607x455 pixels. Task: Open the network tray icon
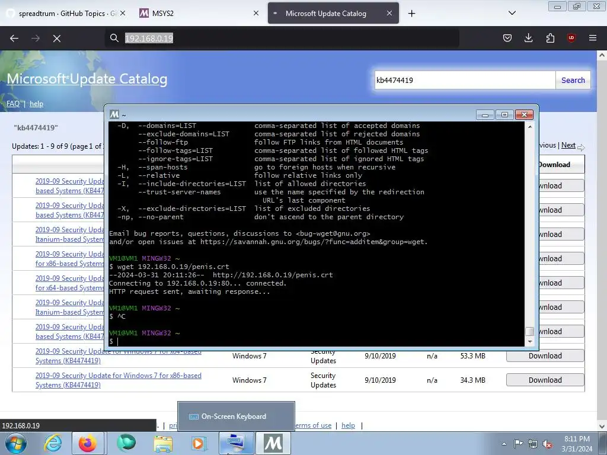533,444
